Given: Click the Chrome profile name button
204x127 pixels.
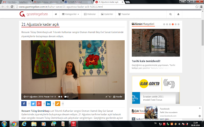Looking at the screenshot, I should (183, 1).
